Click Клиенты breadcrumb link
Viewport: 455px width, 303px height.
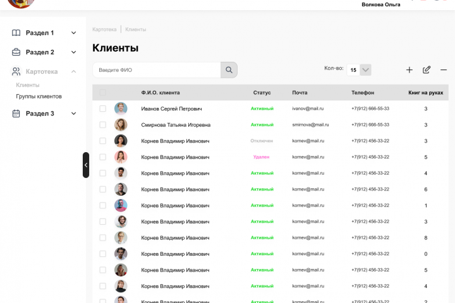[x=135, y=29]
